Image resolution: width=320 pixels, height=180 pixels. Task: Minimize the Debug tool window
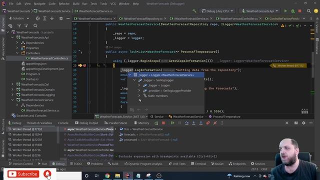(x=311, y=123)
